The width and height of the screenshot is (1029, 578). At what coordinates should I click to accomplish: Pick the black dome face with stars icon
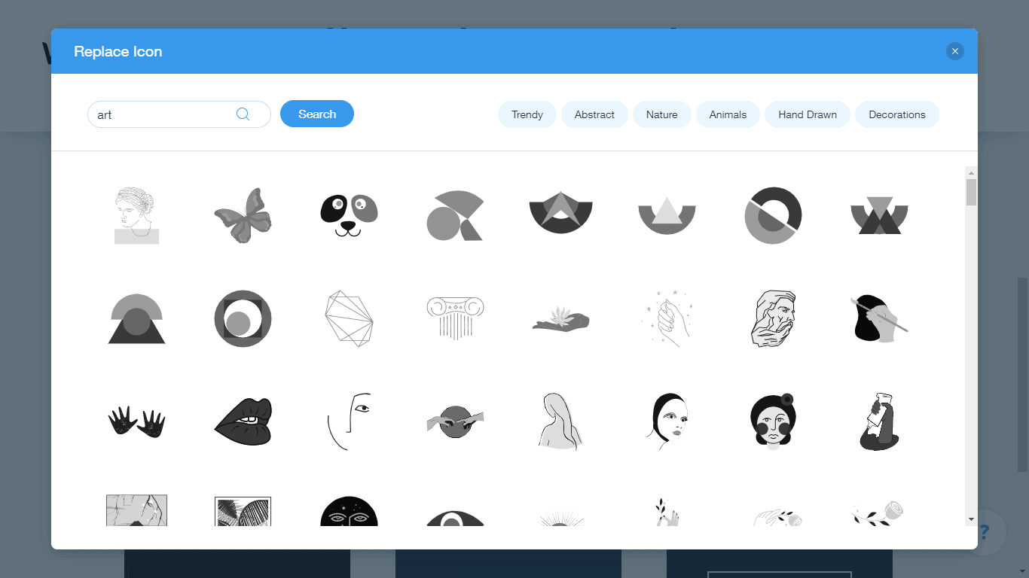[349, 511]
